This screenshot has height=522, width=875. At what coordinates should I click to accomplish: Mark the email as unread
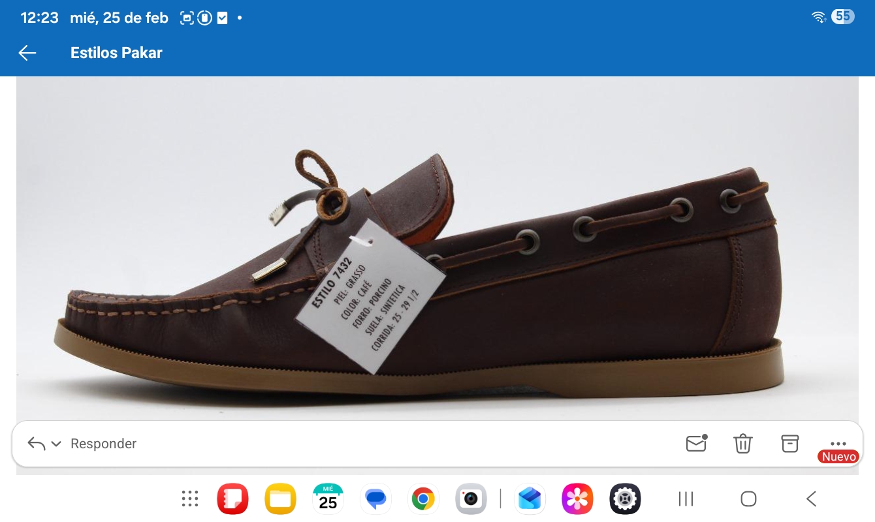point(696,443)
